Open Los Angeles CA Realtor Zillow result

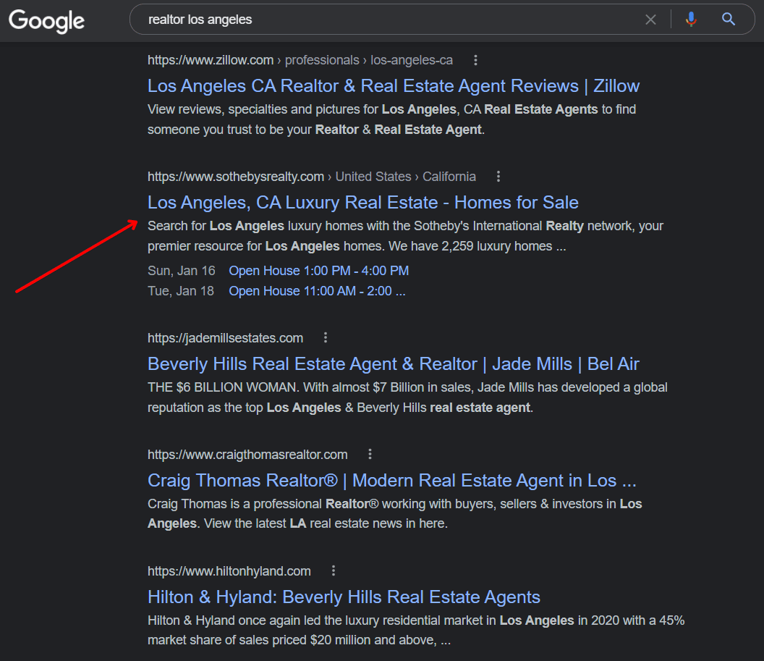[393, 86]
